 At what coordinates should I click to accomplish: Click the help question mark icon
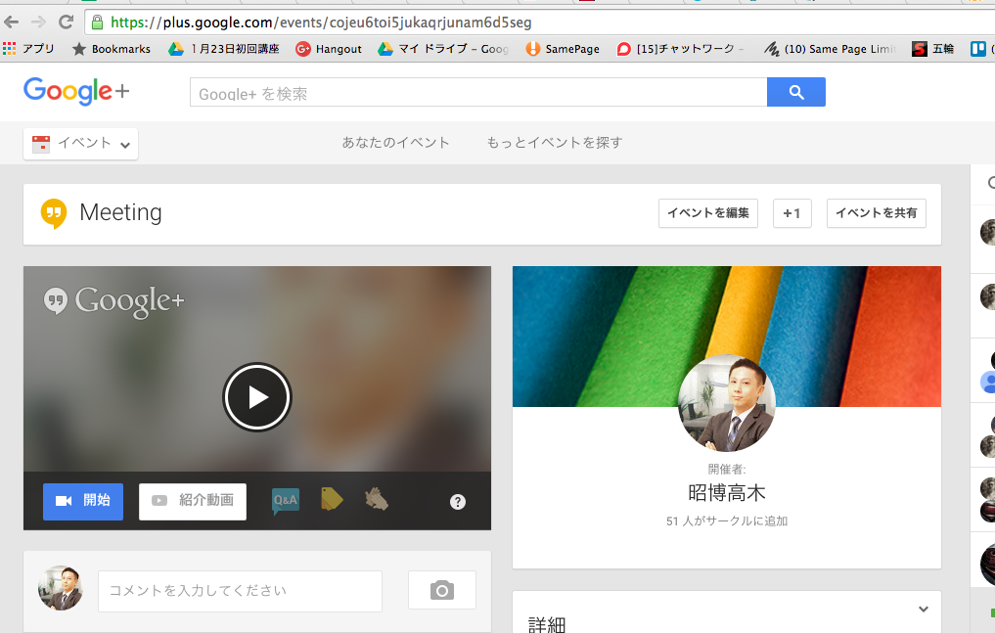click(458, 502)
